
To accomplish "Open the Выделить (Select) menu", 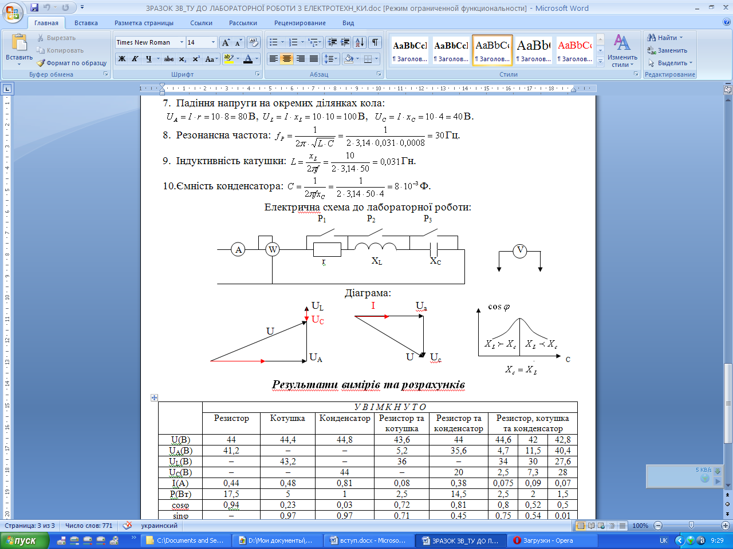I will pos(671,63).
